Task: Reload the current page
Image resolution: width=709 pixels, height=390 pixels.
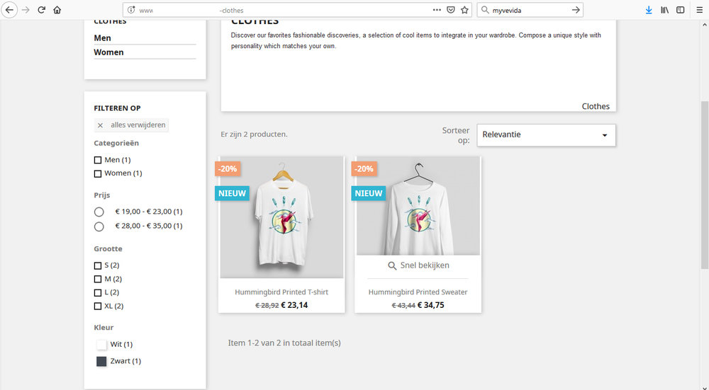Action: point(42,10)
